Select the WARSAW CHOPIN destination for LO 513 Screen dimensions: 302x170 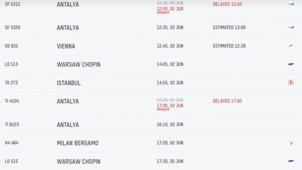pos(79,65)
